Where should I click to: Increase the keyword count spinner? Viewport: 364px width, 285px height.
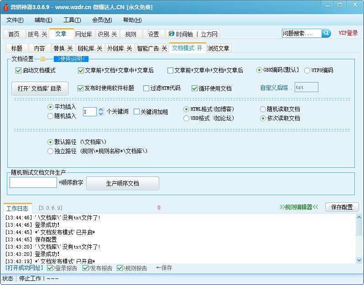pyautogui.click(x=101, y=109)
